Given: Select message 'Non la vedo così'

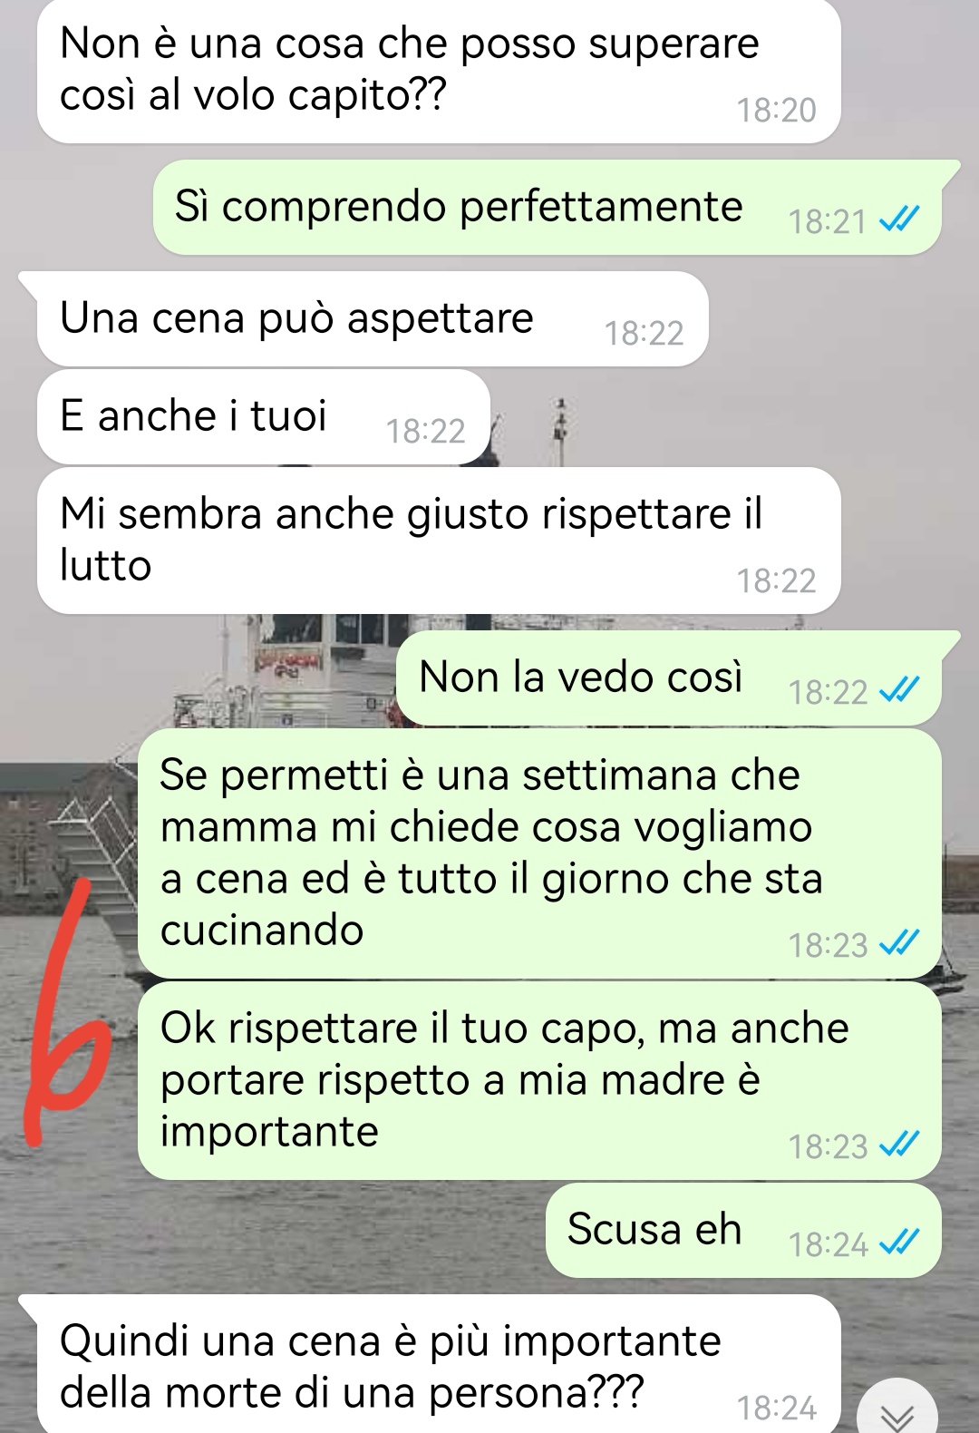Looking at the screenshot, I should tap(669, 678).
